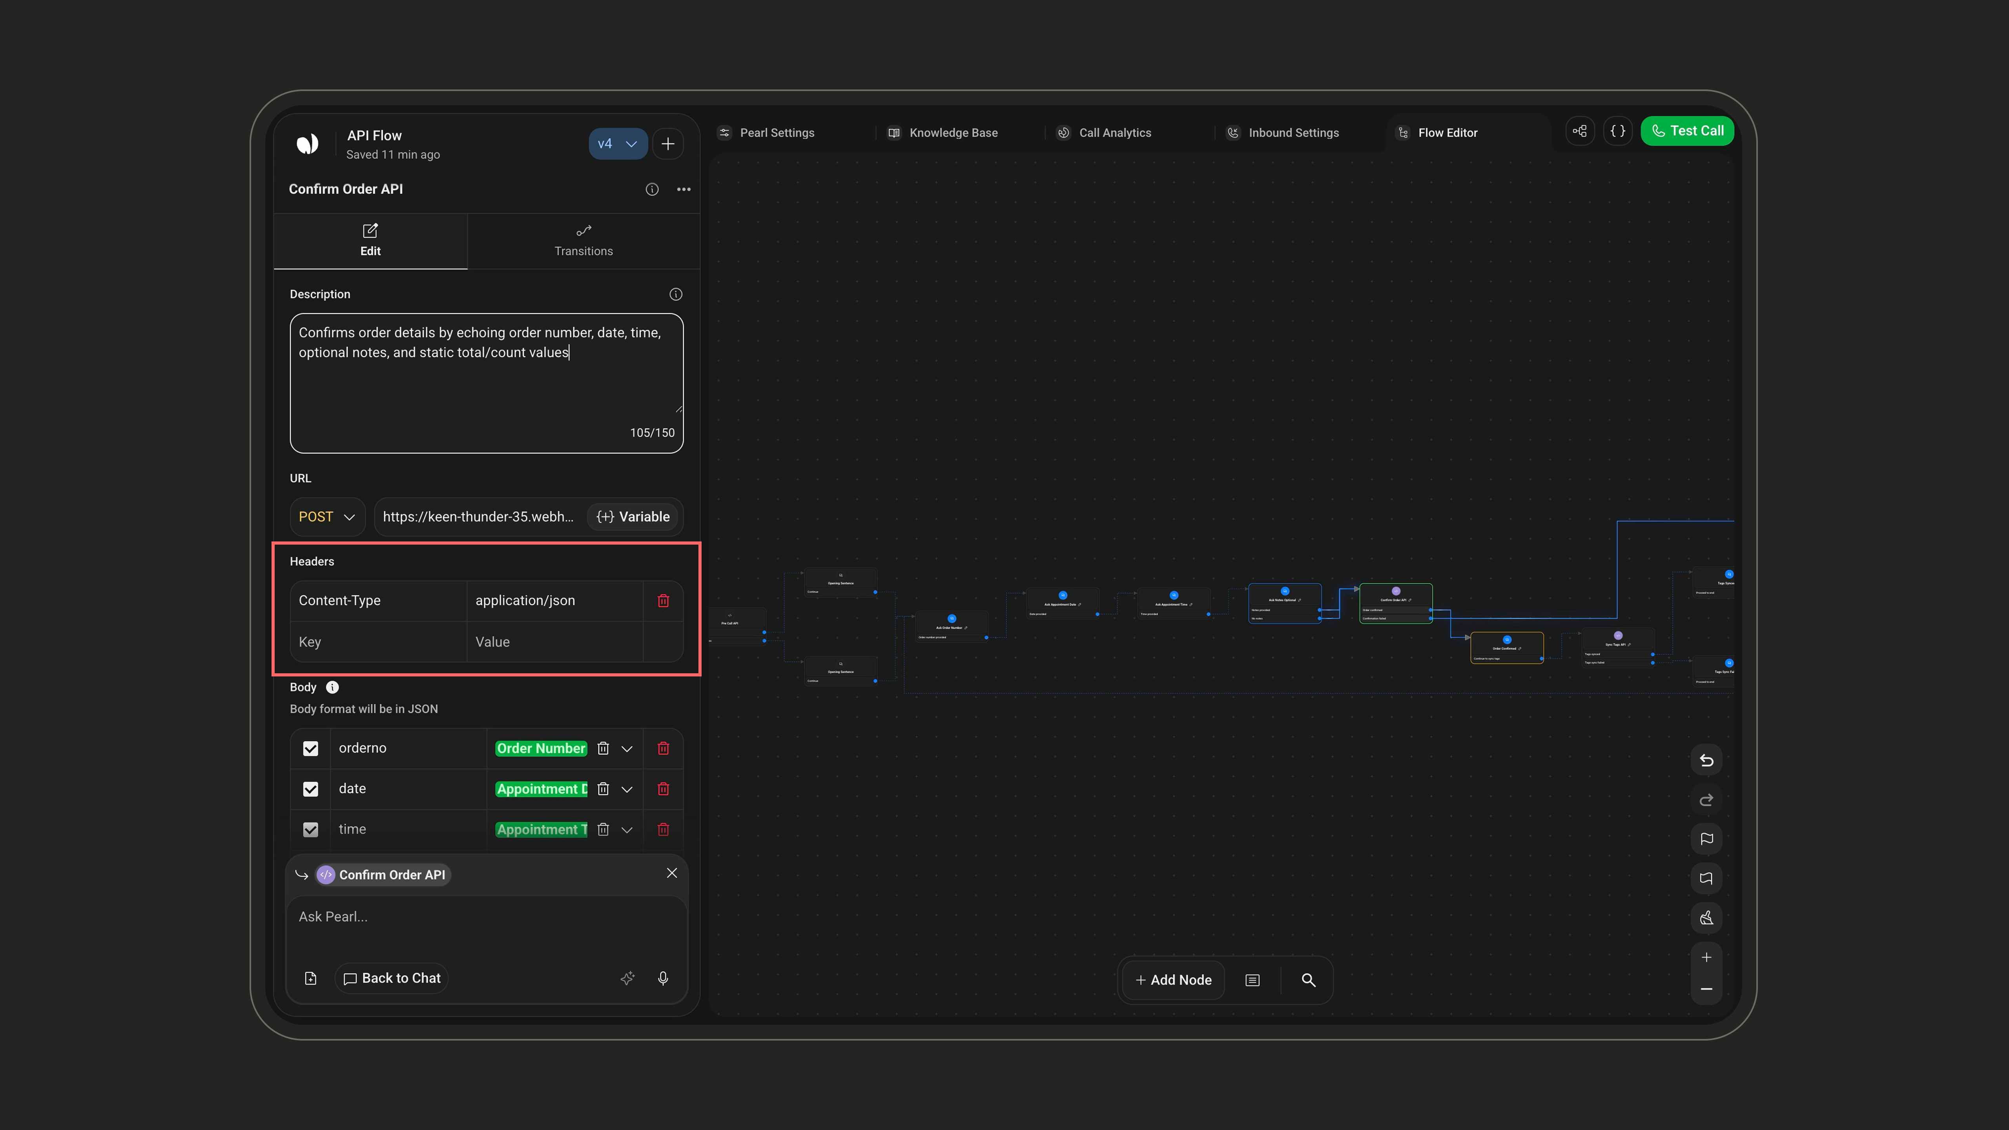Click the Body info icon
The width and height of the screenshot is (2009, 1130).
332,687
